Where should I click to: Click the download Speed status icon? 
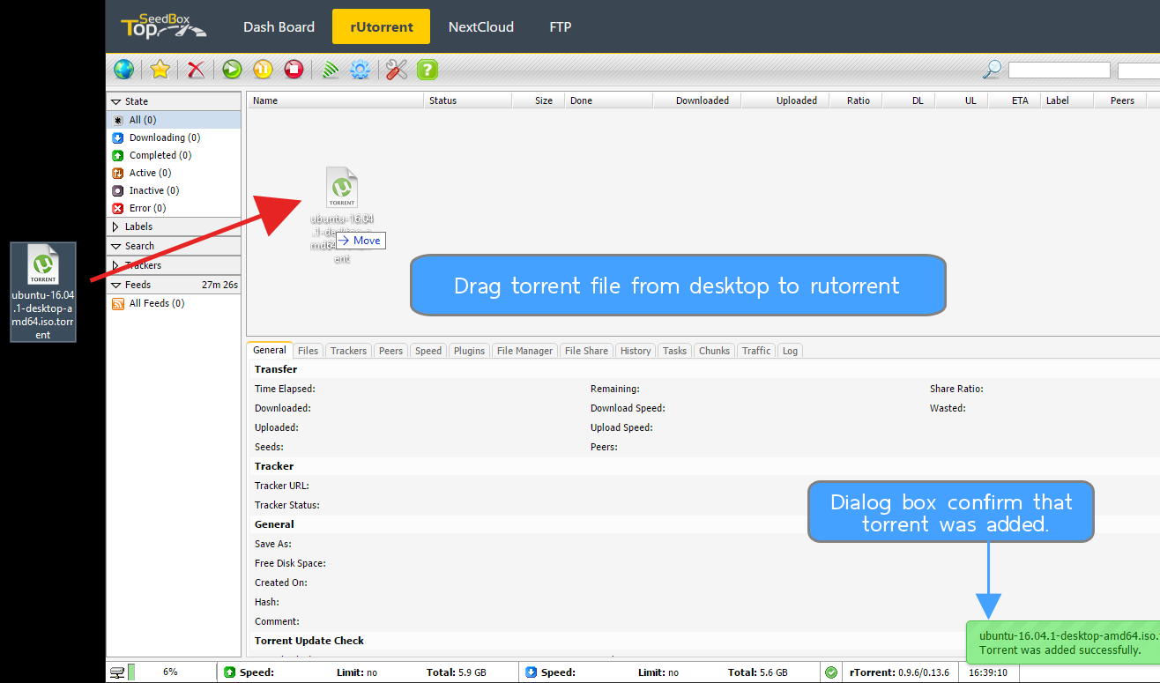[x=532, y=672]
